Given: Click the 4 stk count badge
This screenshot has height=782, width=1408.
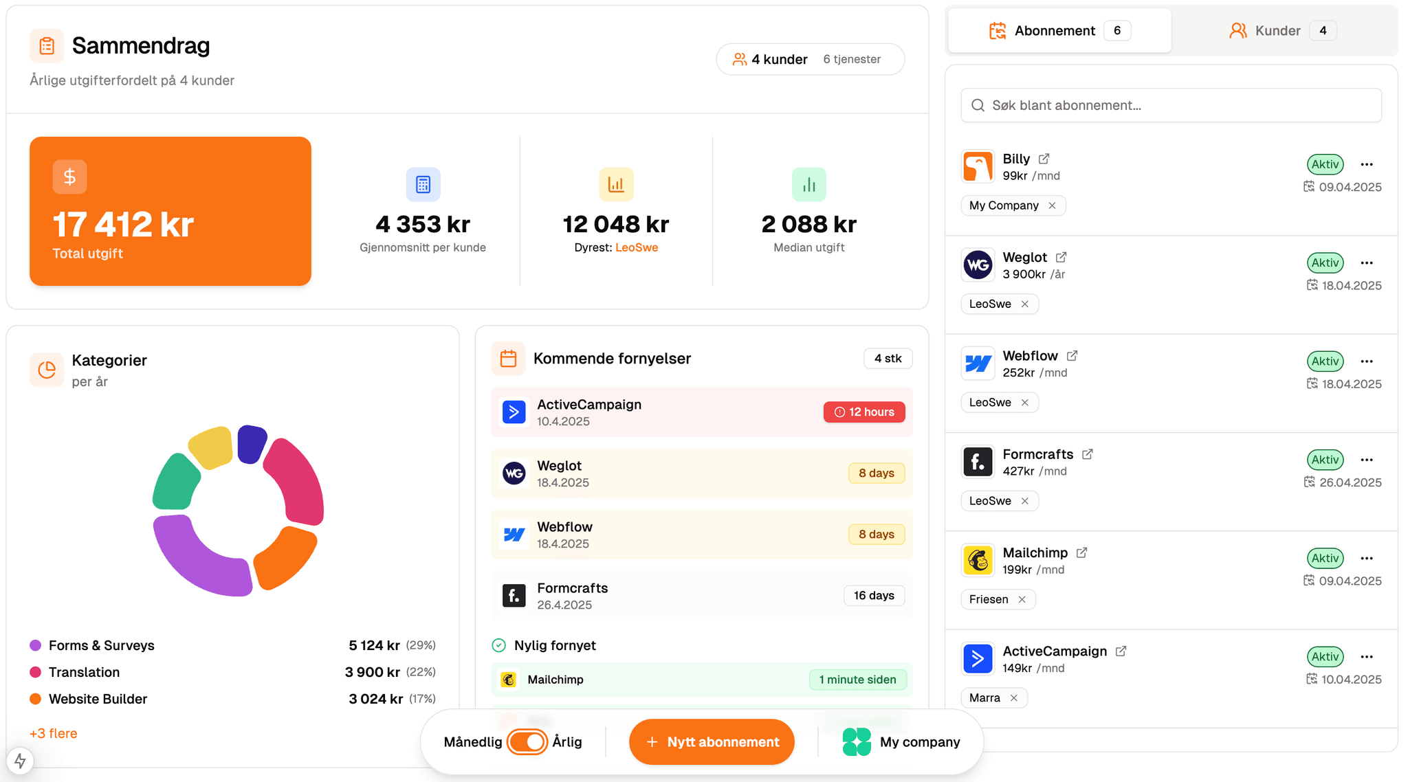Looking at the screenshot, I should pyautogui.click(x=888, y=359).
